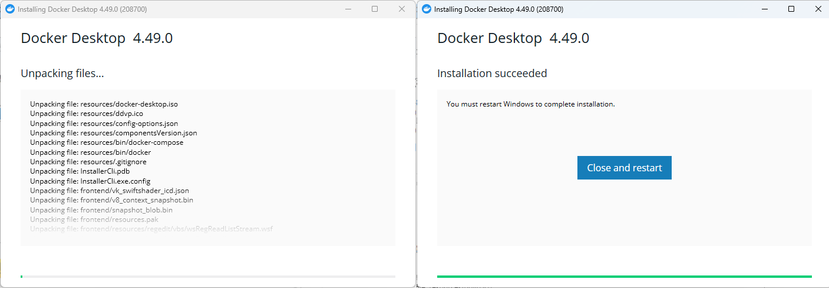This screenshot has height=289, width=829.
Task: Click the 'resources/bin/docker' log line
Action: click(x=90, y=152)
